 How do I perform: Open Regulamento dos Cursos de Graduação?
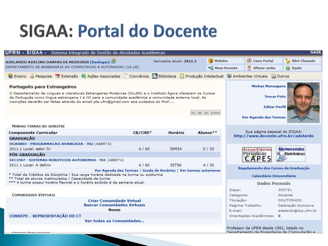(x=274, y=168)
